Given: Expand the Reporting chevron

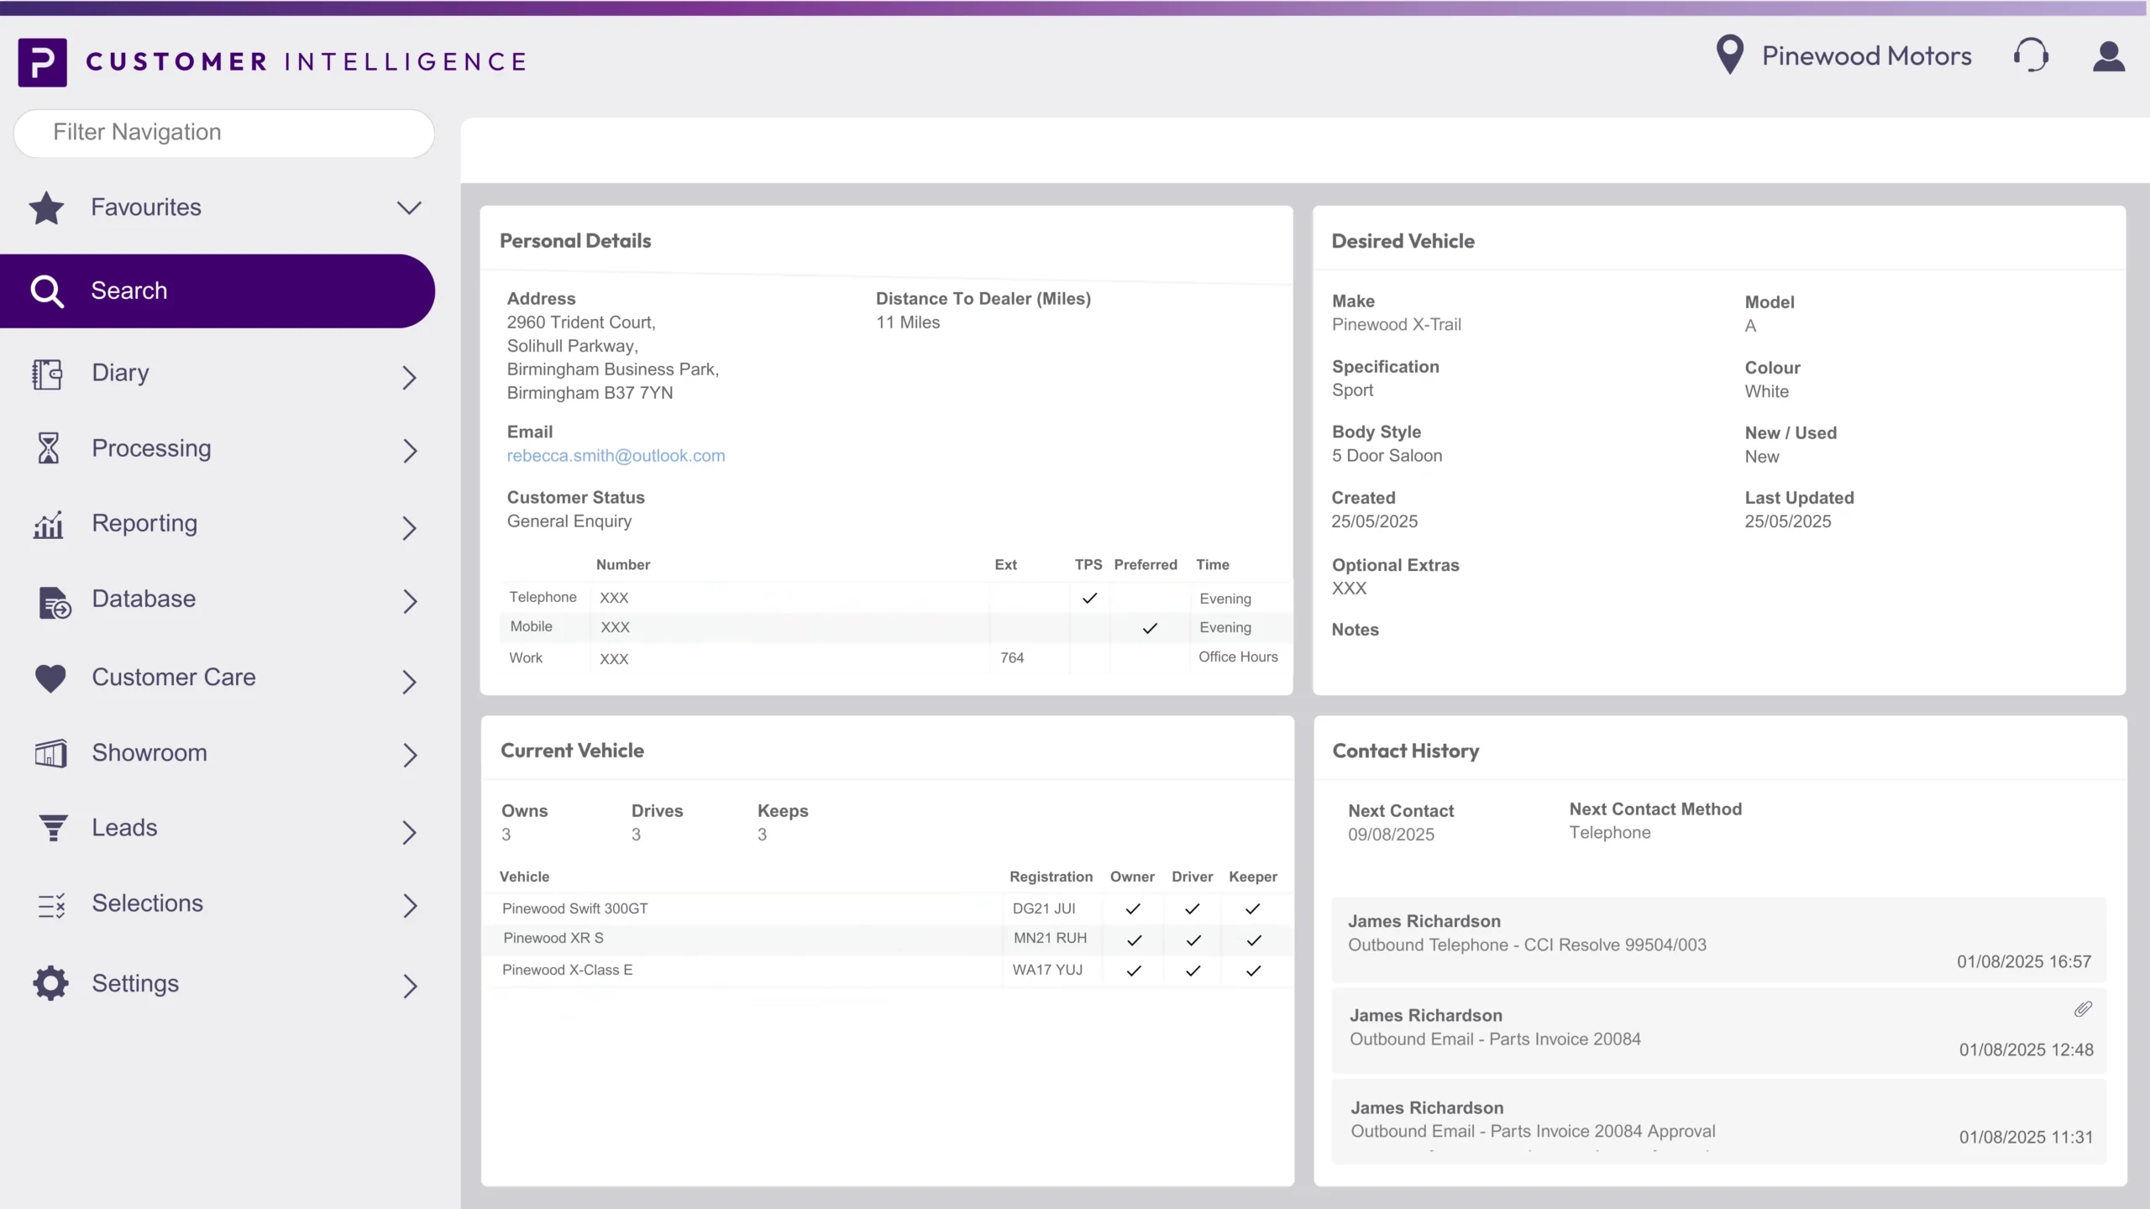Looking at the screenshot, I should pyautogui.click(x=409, y=528).
